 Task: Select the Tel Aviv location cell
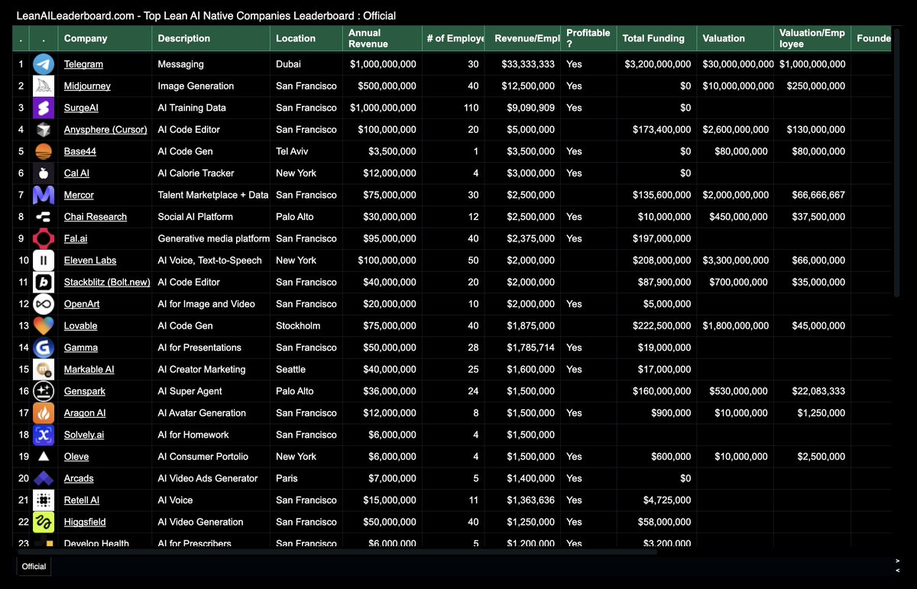coord(306,151)
